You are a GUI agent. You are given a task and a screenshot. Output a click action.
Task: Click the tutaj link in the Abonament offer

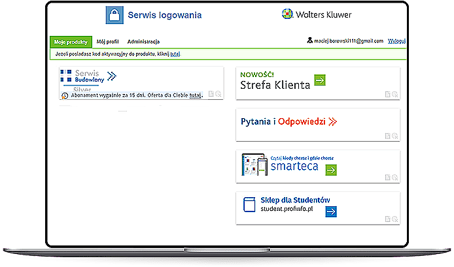[x=195, y=95]
